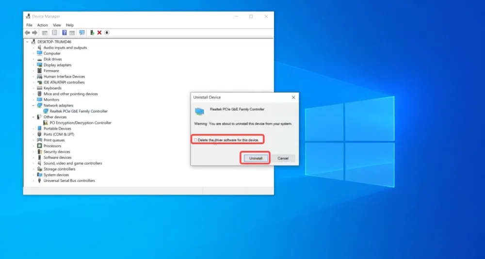Click Uninstall button in dialog
The height and width of the screenshot is (259, 485).
(x=256, y=158)
